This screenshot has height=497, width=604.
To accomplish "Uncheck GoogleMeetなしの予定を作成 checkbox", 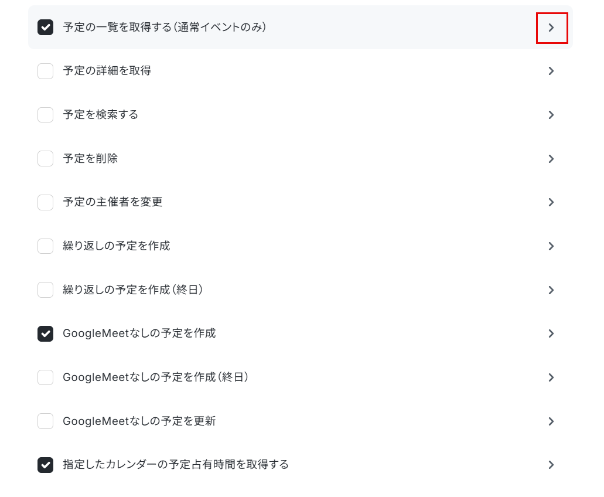I will point(46,333).
